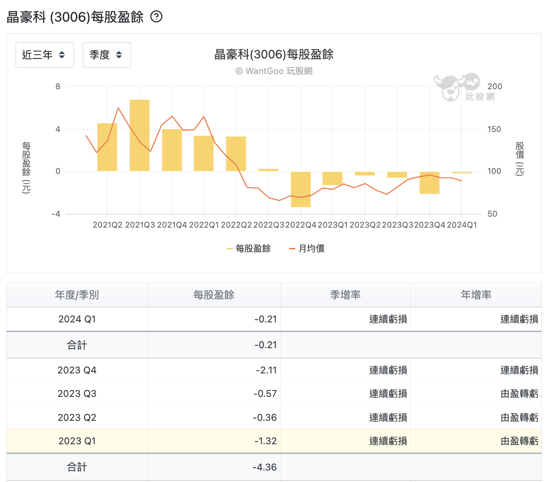
Task: Click the 2022Q3 x-axis label
Action: point(269,225)
